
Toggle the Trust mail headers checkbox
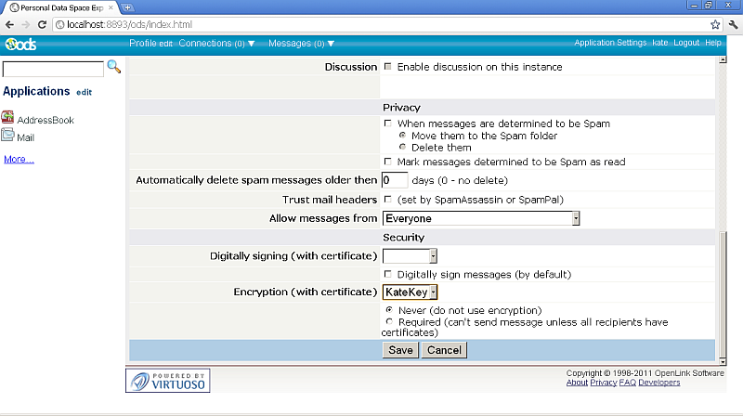click(x=388, y=200)
